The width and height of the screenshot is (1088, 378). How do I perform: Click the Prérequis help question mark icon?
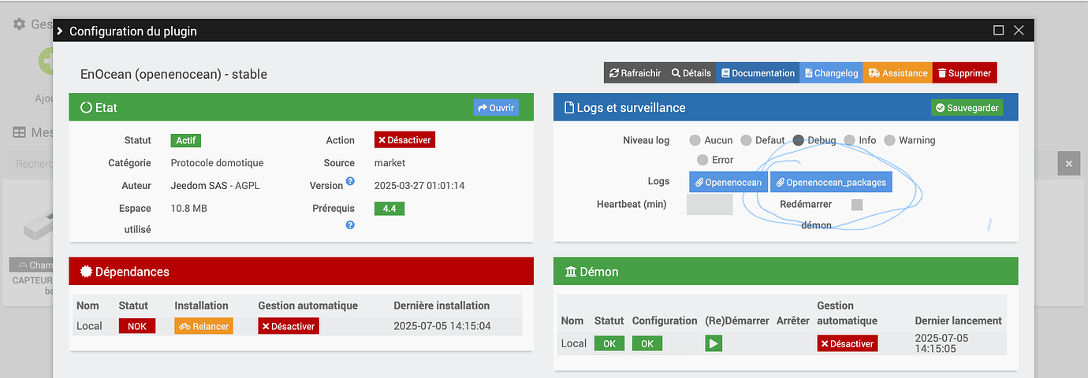[350, 224]
